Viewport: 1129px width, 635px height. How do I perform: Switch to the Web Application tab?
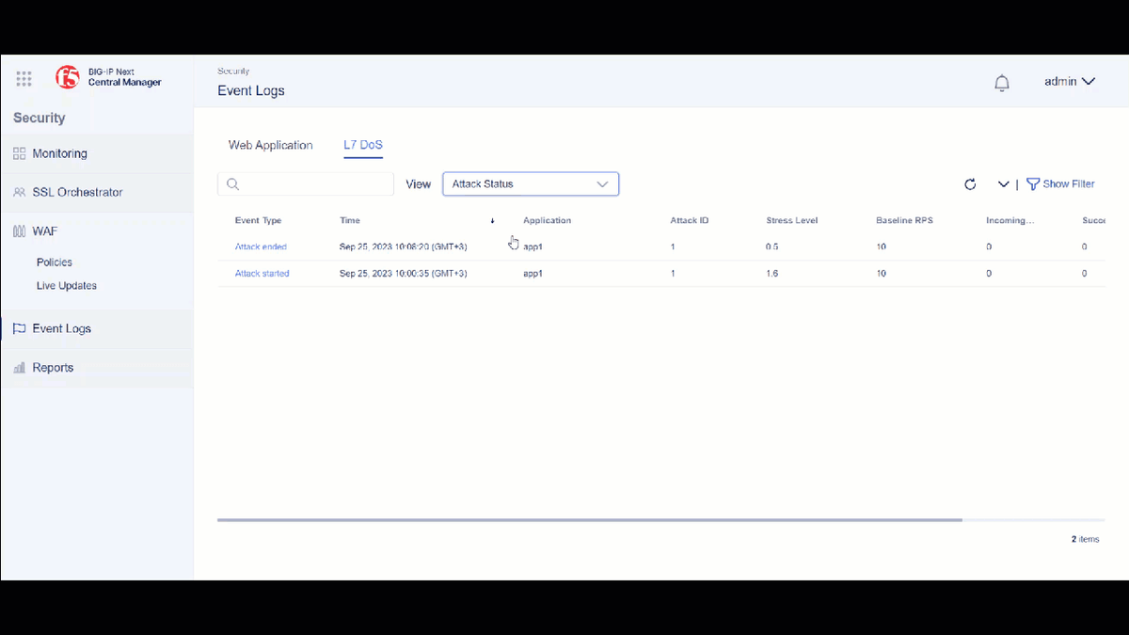270,145
